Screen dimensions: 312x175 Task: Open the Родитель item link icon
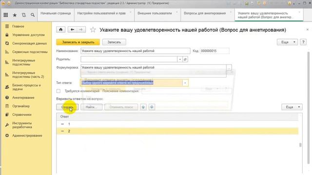coord(185,59)
